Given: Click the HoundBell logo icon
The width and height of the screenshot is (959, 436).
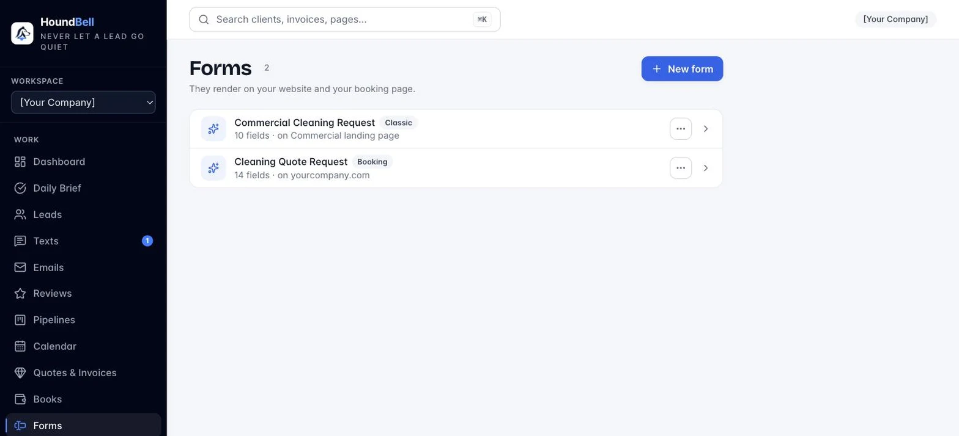Looking at the screenshot, I should (22, 34).
